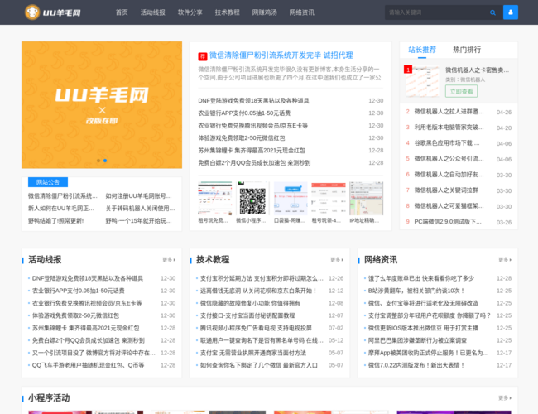
Task: Open 阿里巴巴集团涉嫌垄断行为被立案调查
Action: 417,340
